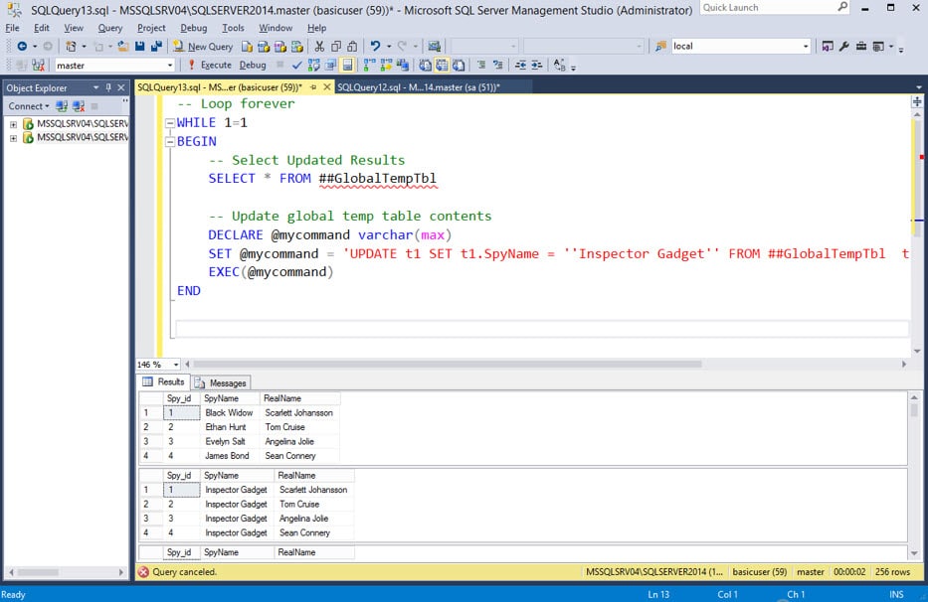Switch to SQLQuery12.sql tab
The width and height of the screenshot is (928, 602).
coord(419,87)
